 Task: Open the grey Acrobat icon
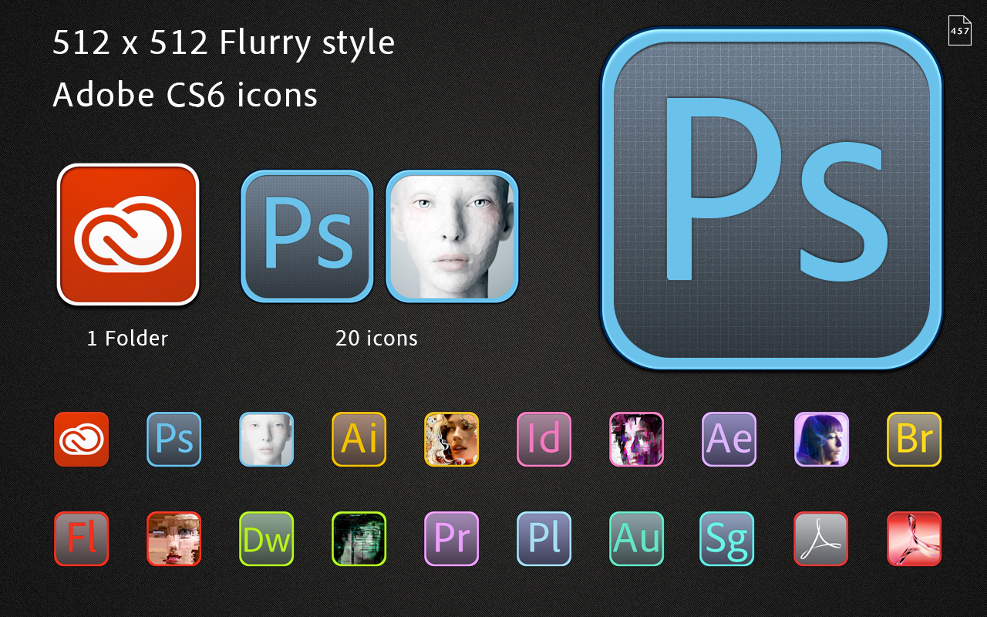[x=821, y=539]
